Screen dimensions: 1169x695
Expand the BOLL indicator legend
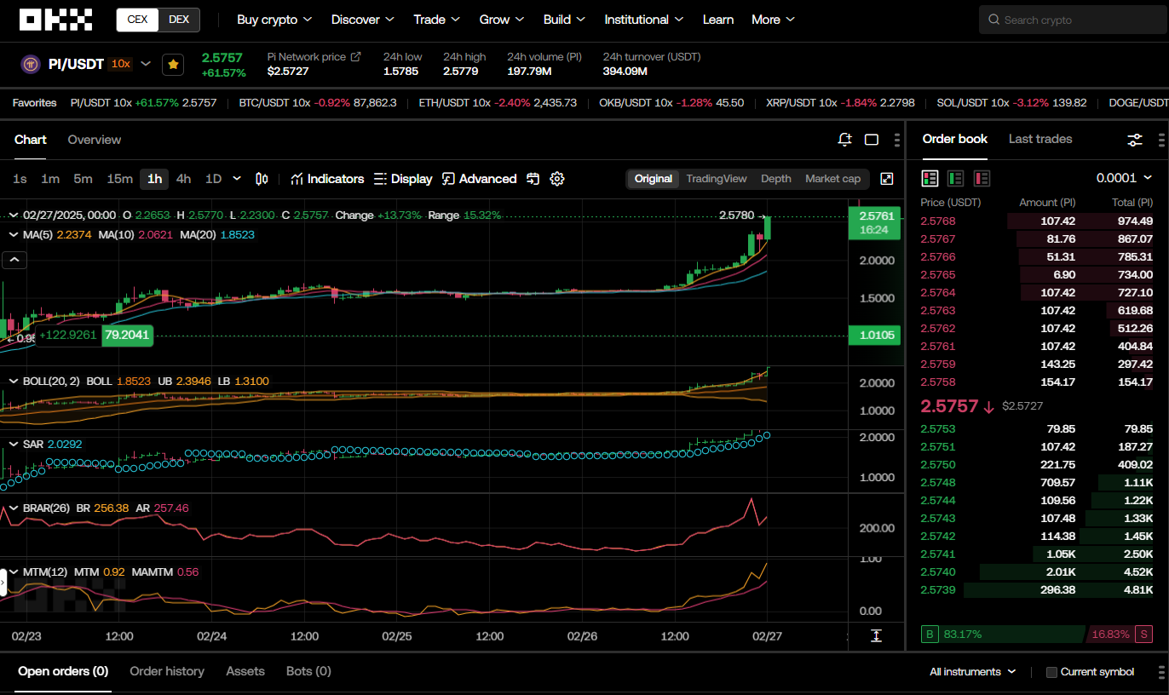(14, 381)
